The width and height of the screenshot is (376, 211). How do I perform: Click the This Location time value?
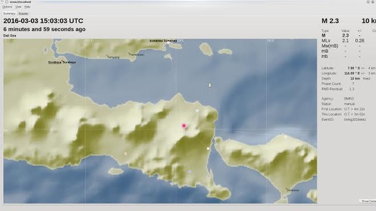(355, 115)
